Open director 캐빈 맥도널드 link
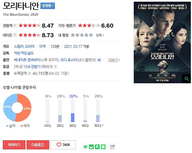The image size is (192, 153). coord(24,53)
